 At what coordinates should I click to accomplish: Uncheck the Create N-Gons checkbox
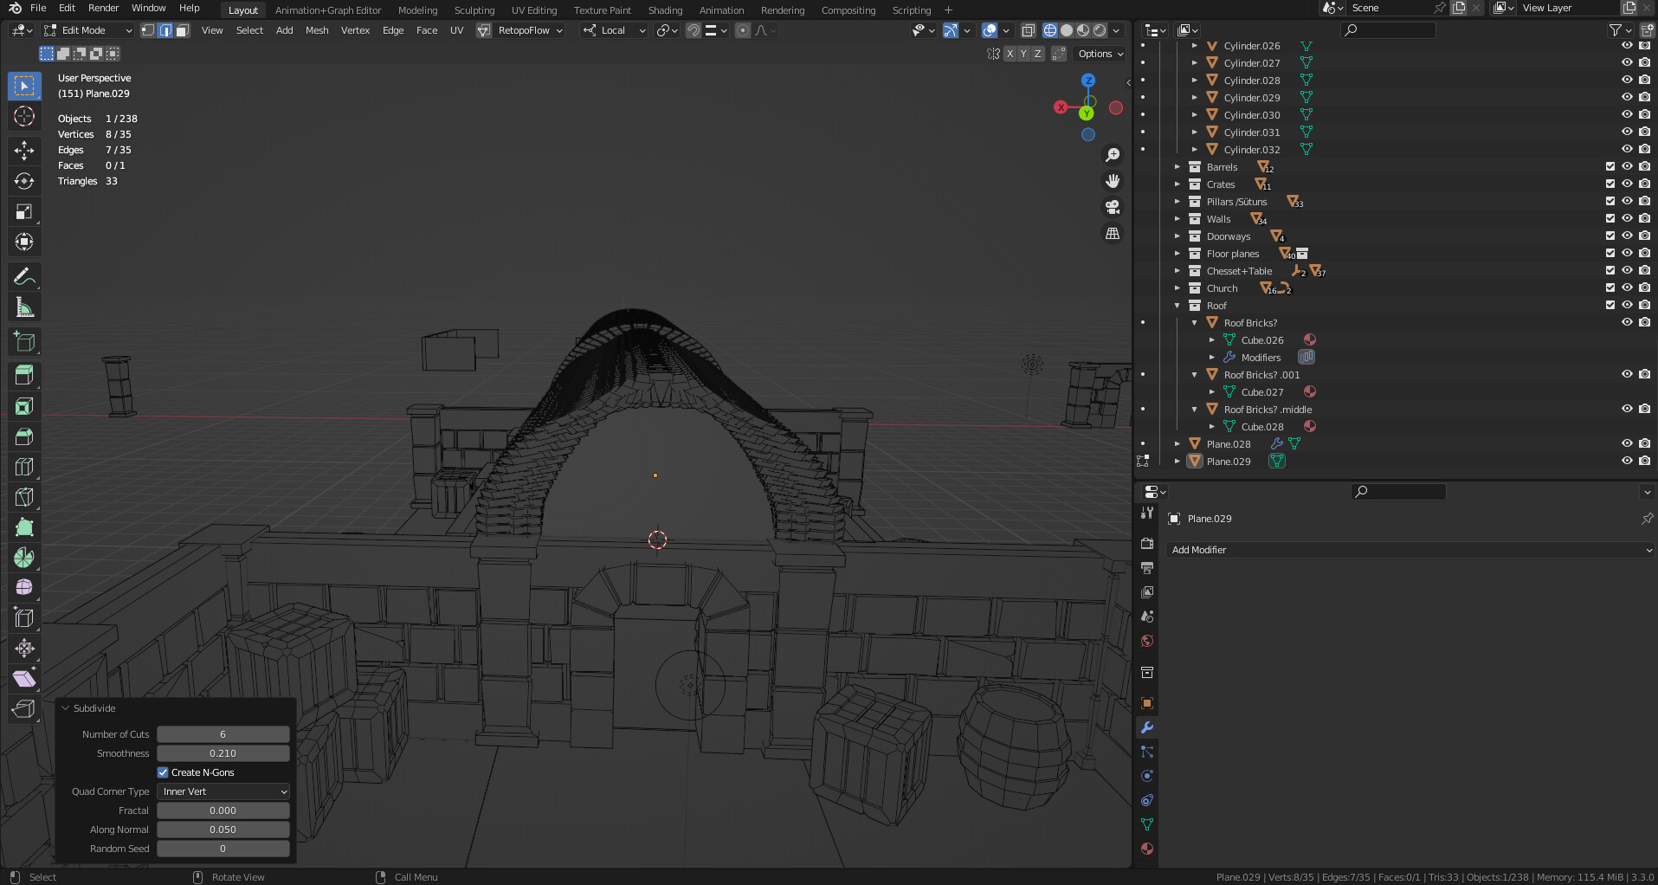[x=163, y=772]
